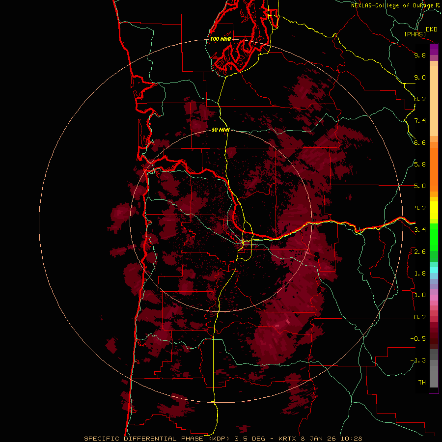Click the TH threshold label
442x442 pixels.
pyautogui.click(x=422, y=383)
